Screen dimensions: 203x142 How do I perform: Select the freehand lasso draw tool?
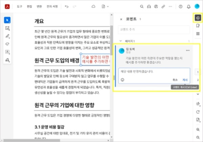coord(7,44)
